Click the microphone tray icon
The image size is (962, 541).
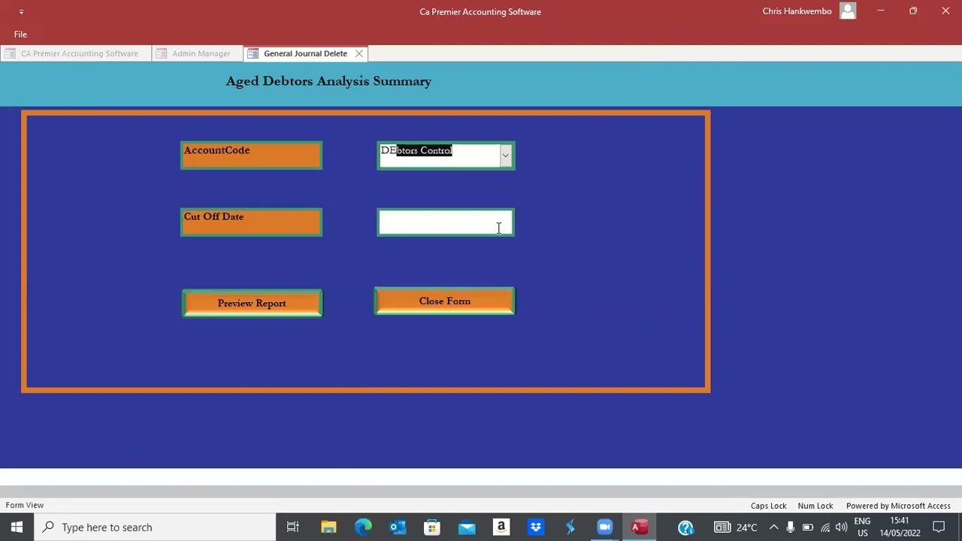coord(790,527)
